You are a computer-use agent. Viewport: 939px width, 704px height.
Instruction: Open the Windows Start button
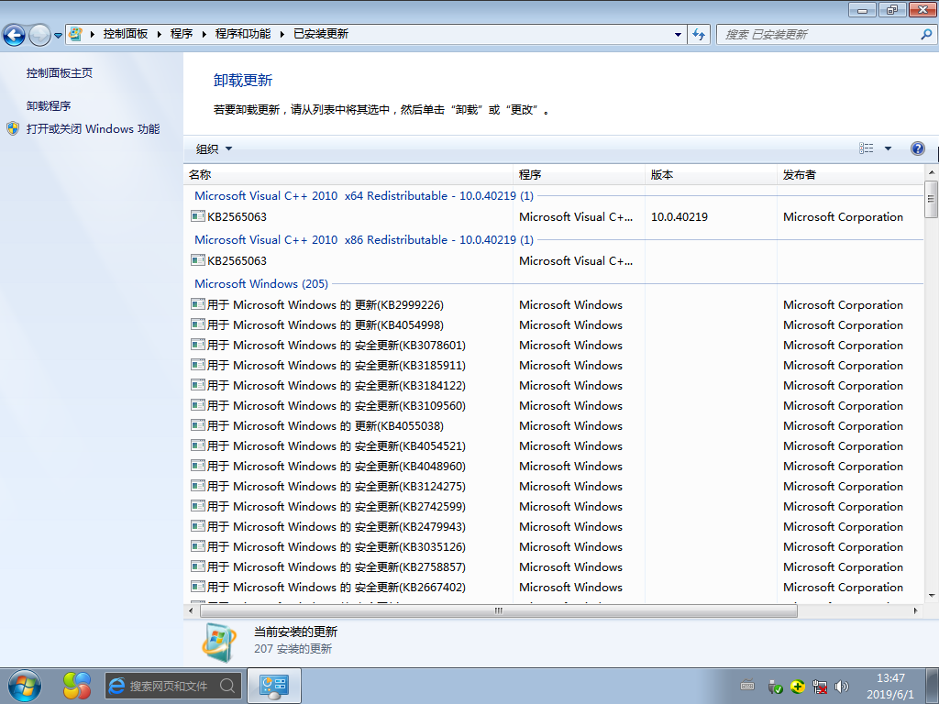coord(25,686)
